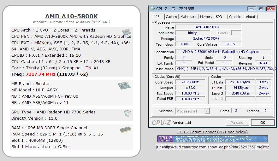The height and width of the screenshot is (161, 278).
Task: Click the Multiplier value x 62.0
Action: [x=190, y=88]
